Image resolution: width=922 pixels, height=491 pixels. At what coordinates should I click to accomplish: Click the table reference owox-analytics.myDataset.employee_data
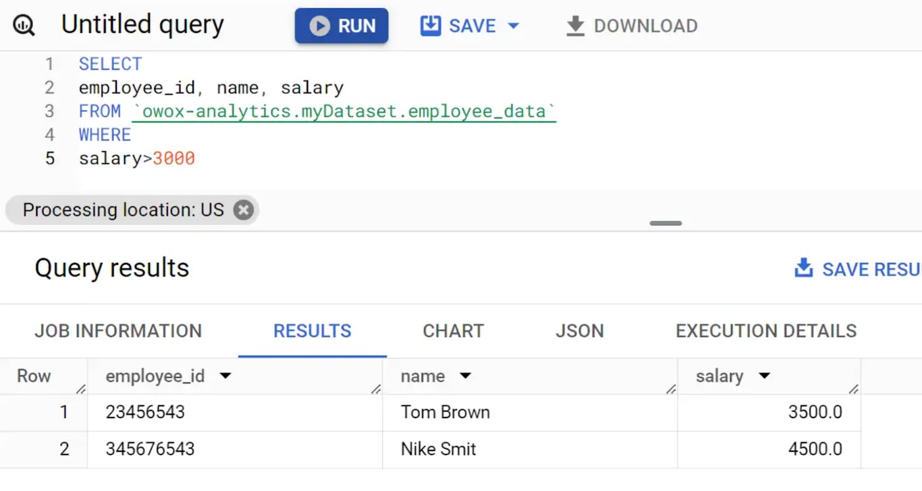pyautogui.click(x=344, y=111)
